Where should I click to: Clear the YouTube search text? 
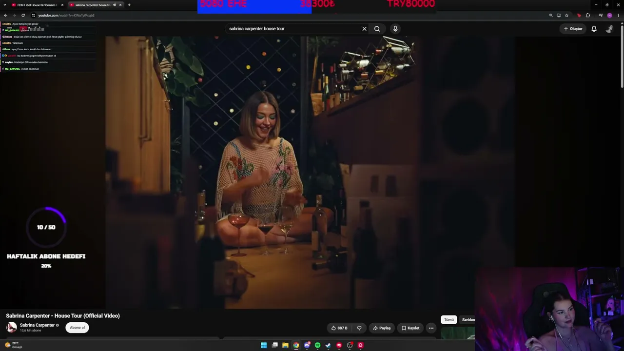coord(364,29)
